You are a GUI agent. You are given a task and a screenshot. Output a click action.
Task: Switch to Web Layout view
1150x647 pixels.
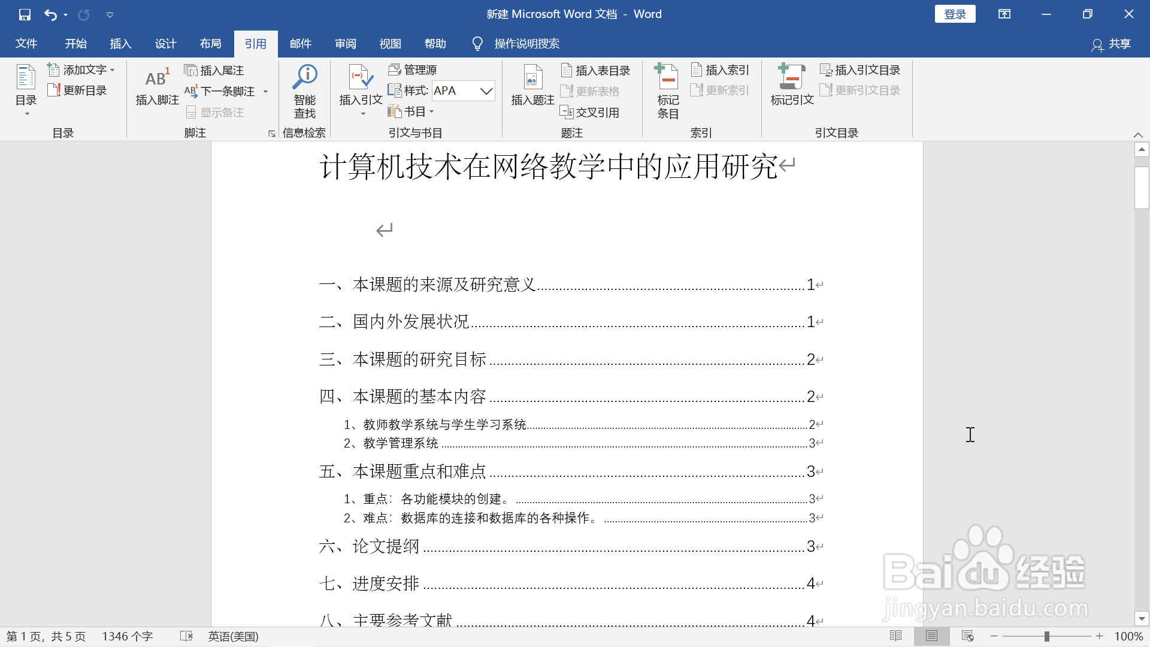point(967,636)
